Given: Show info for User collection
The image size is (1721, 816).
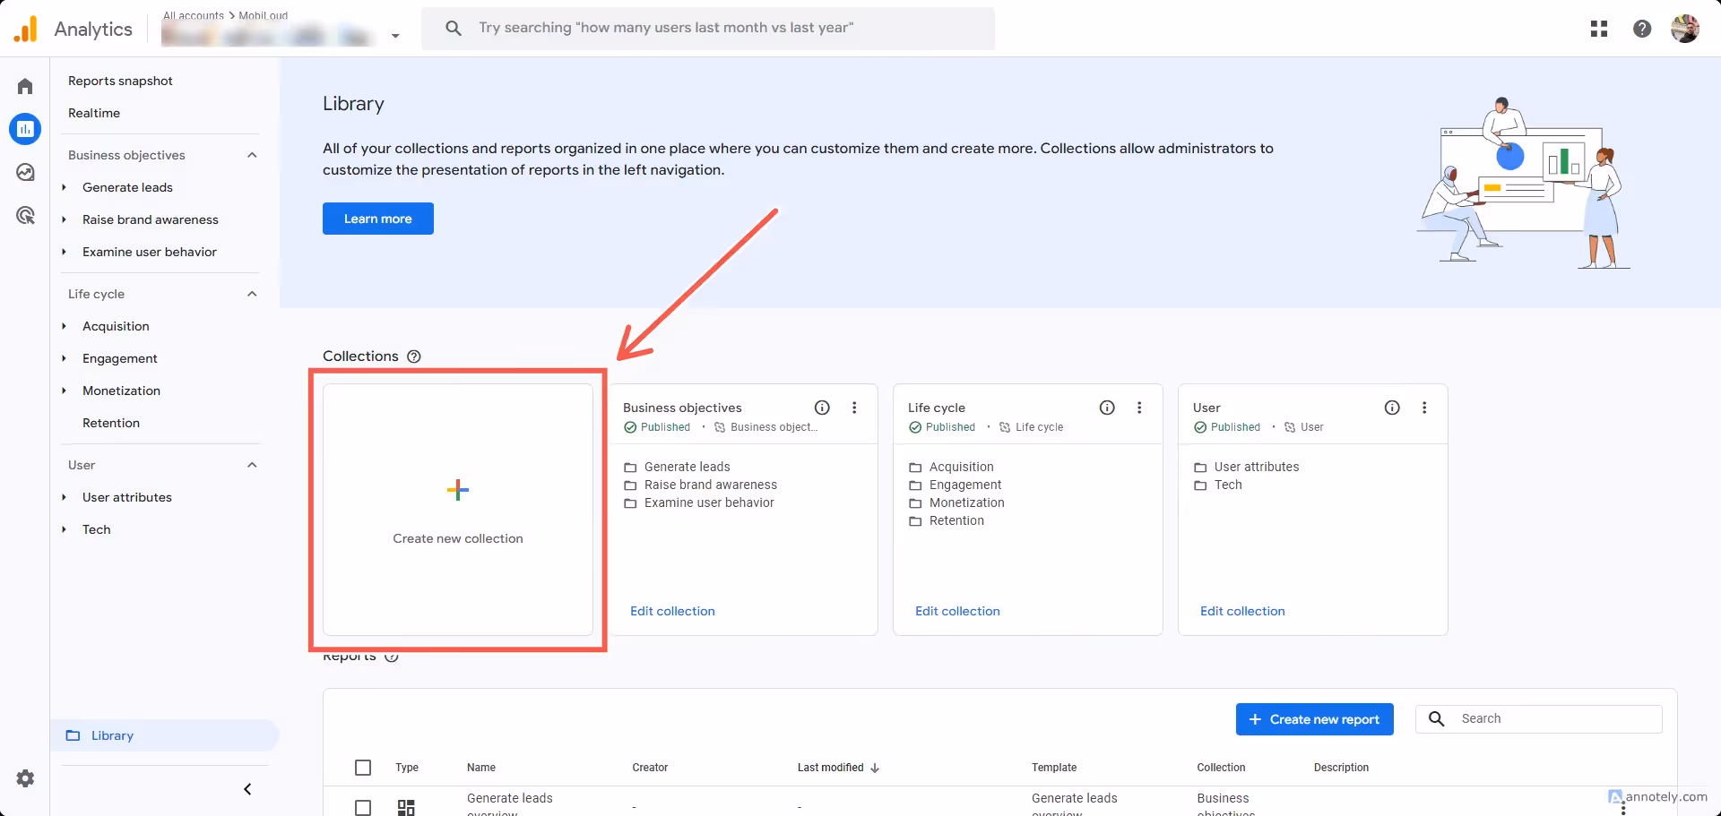Looking at the screenshot, I should (1392, 408).
